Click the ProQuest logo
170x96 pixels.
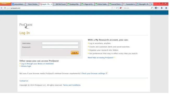coord(26,26)
